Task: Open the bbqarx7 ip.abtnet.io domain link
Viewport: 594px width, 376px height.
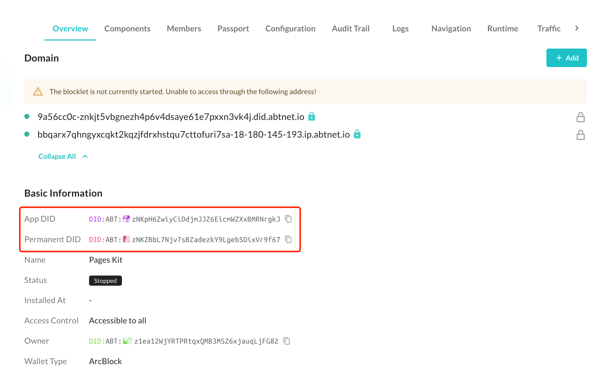Action: (x=194, y=134)
